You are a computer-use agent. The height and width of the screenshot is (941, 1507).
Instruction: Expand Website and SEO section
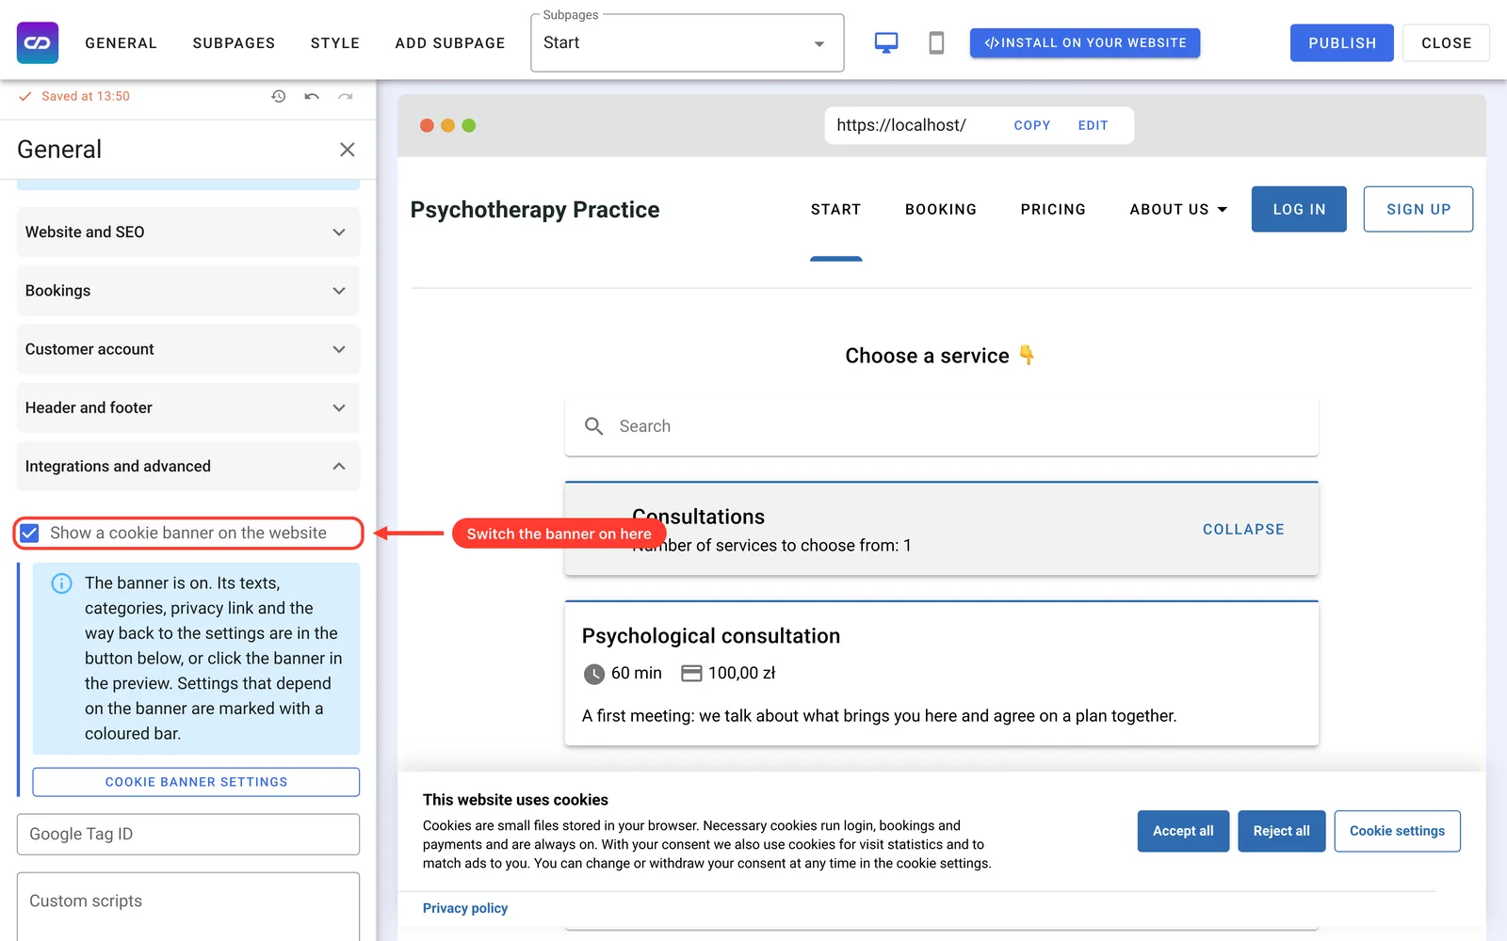pyautogui.click(x=188, y=232)
